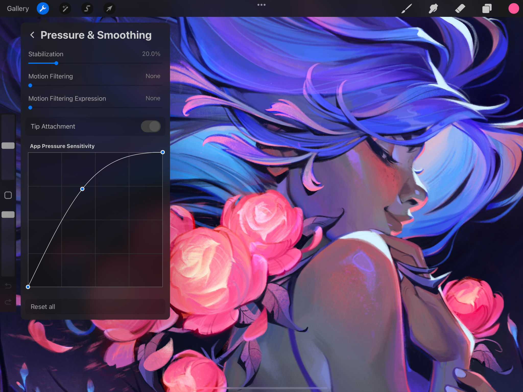Adjust the Stabilization slider handle
Image resolution: width=523 pixels, height=392 pixels.
click(56, 63)
